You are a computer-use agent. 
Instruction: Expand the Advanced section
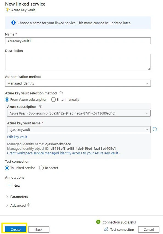point(16,205)
